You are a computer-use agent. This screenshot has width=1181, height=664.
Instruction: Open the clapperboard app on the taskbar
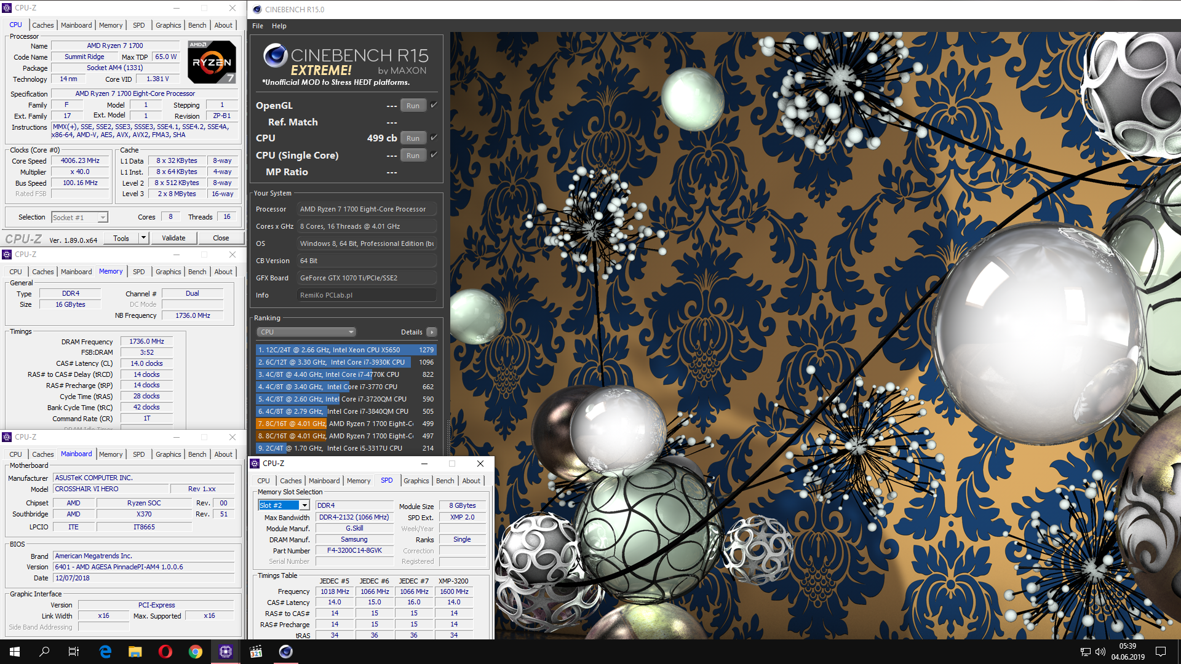click(256, 652)
